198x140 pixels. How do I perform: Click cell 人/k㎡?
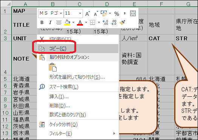(134, 38)
